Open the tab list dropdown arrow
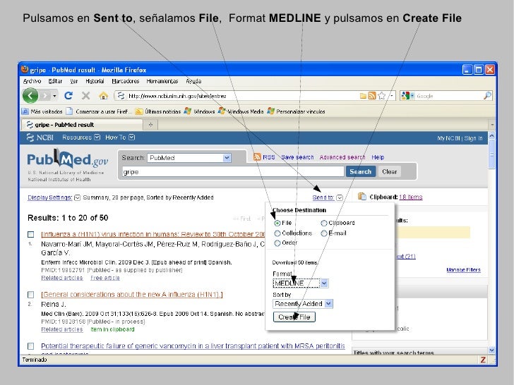The image size is (514, 385). [491, 125]
